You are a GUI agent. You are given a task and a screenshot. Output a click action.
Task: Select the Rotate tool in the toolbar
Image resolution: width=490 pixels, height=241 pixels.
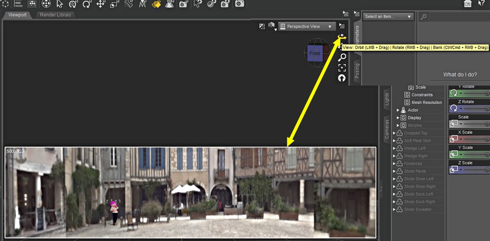[87, 4]
